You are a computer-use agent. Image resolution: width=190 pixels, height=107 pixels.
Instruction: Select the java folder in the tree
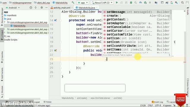[9, 19]
